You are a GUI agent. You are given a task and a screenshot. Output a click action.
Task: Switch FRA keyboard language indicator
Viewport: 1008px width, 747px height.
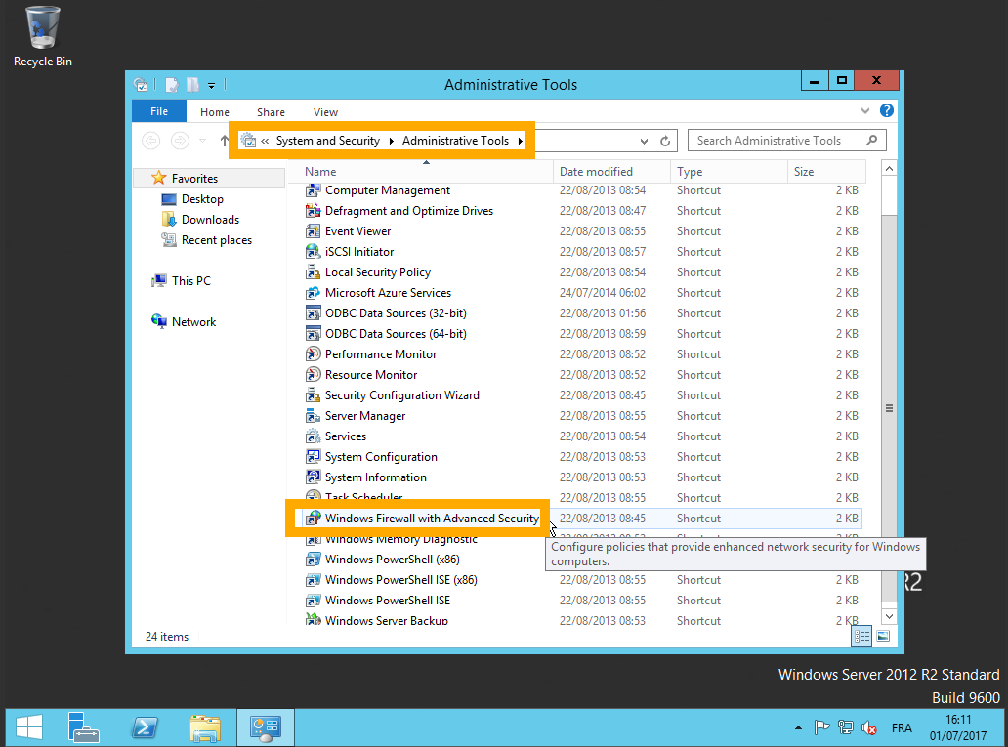point(902,727)
